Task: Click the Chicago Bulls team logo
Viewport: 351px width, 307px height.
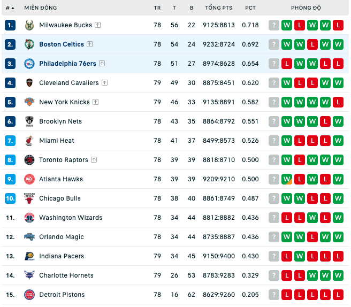Action: point(29,198)
